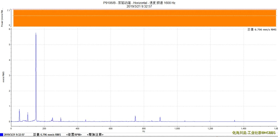
Task: Click the timestamp under the chart title
Action: [139, 6]
